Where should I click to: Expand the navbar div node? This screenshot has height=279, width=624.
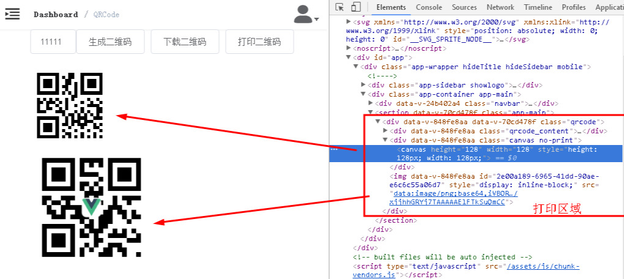(x=371, y=103)
